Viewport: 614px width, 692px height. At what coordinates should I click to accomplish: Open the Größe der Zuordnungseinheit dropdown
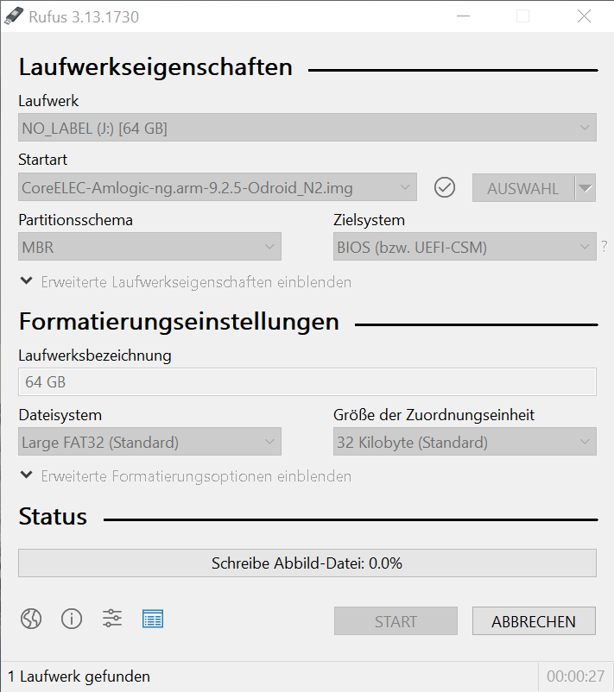tap(465, 441)
